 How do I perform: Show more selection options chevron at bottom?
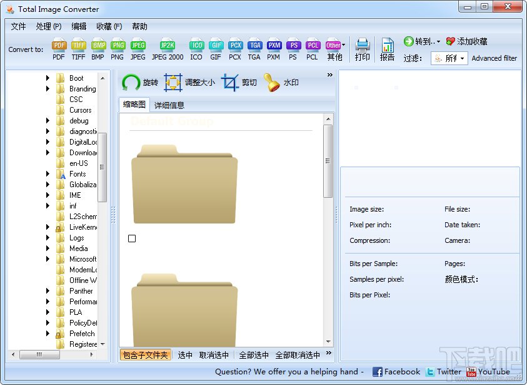point(329,352)
